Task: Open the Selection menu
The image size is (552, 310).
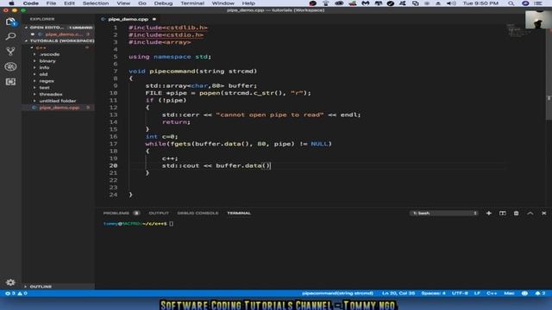Action: point(96,3)
